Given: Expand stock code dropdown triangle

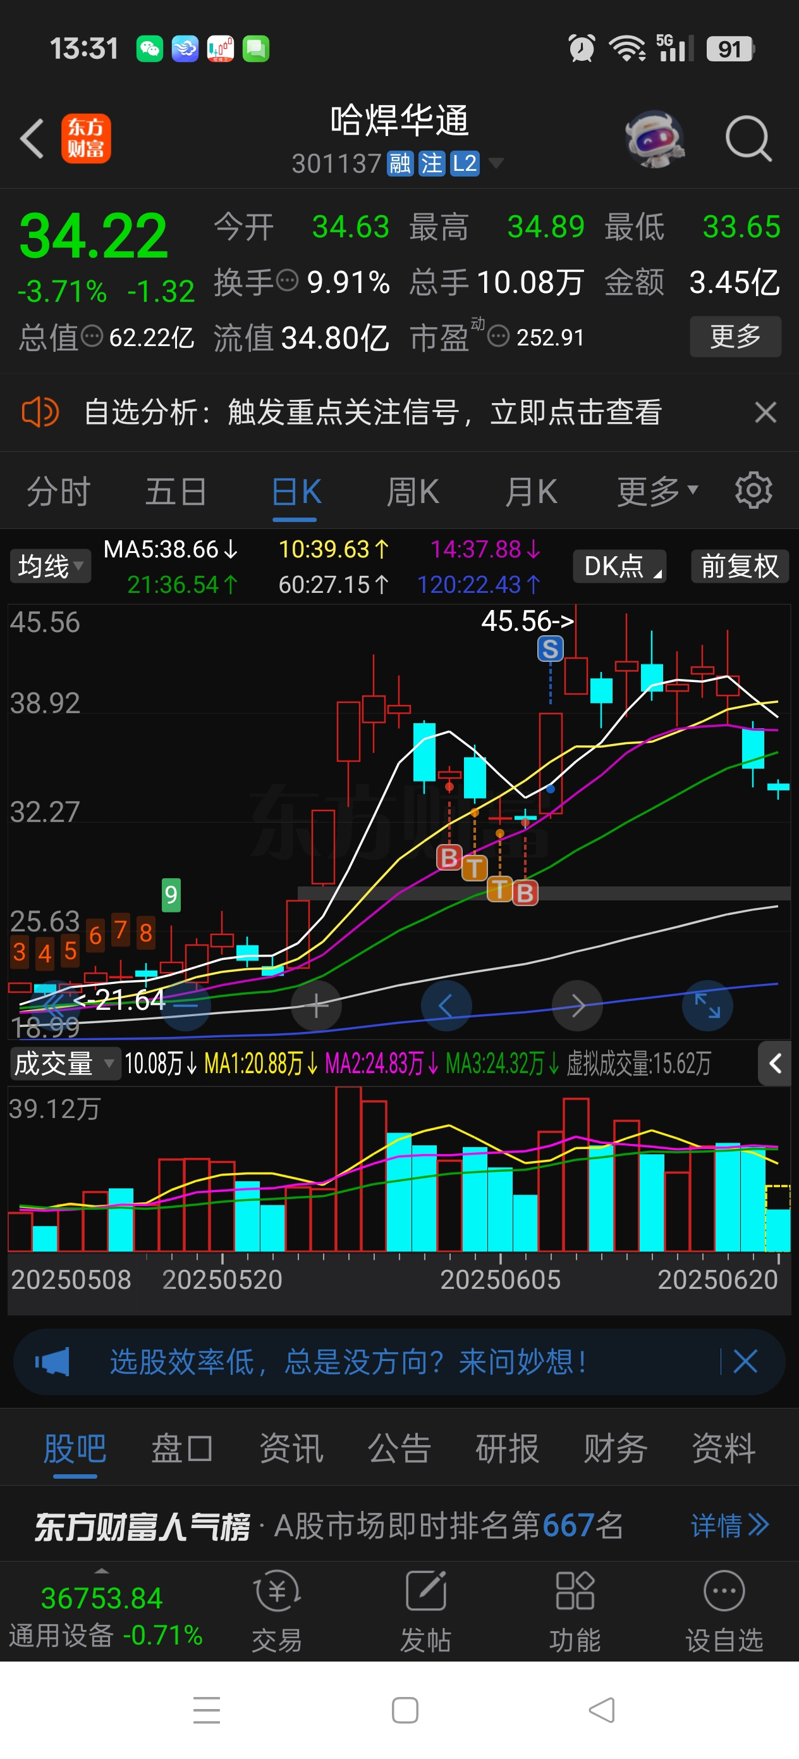Looking at the screenshot, I should pyautogui.click(x=496, y=163).
